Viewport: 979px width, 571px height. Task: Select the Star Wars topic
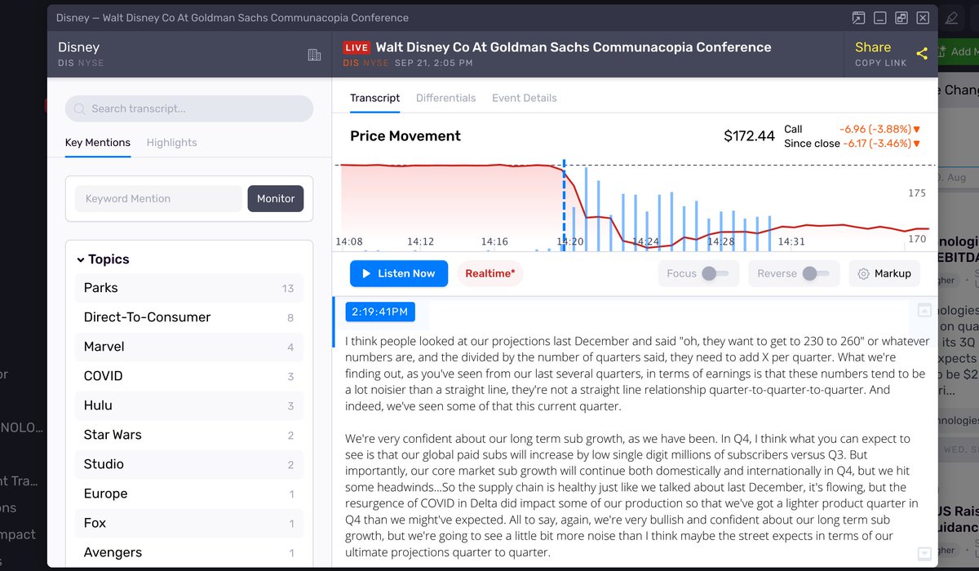[x=188, y=435]
